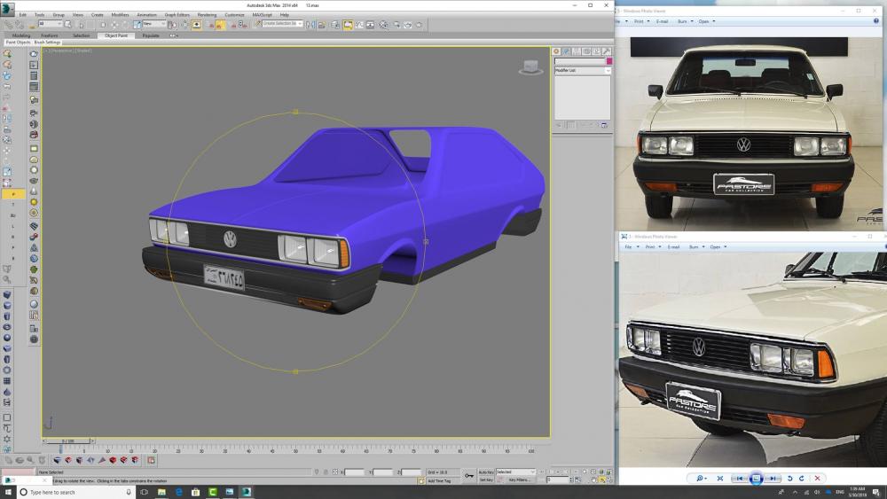Open the Modify command panel tab
The image size is (887, 499).
coord(567,51)
